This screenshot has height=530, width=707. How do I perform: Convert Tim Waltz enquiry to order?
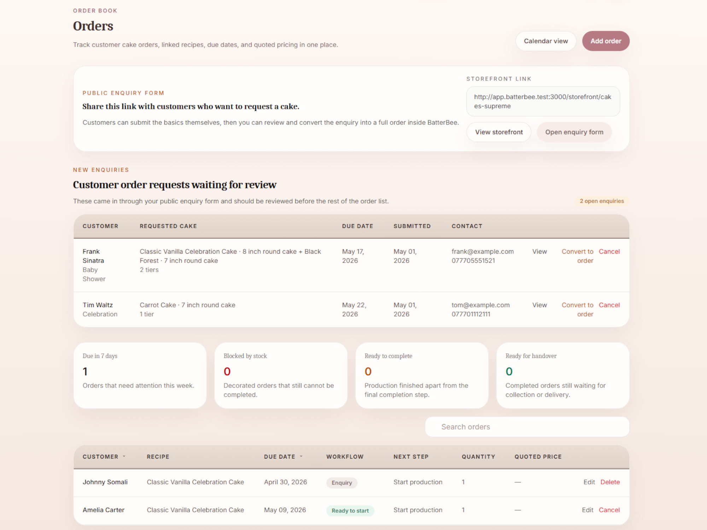click(578, 310)
